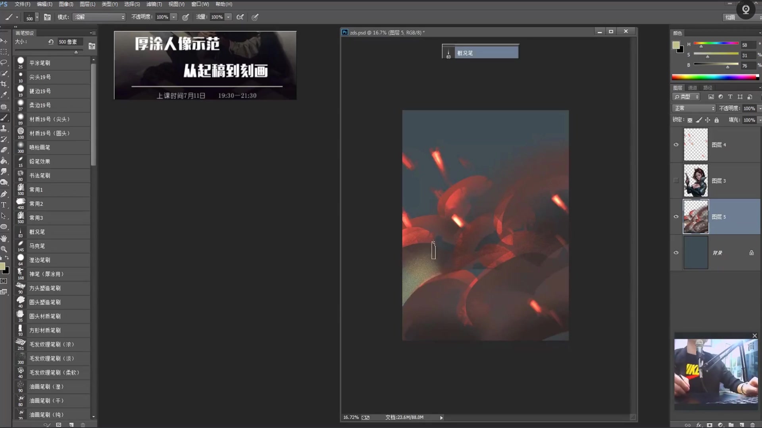This screenshot has height=428, width=762.
Task: Select the Horizontal Type tool
Action: [x=4, y=204]
